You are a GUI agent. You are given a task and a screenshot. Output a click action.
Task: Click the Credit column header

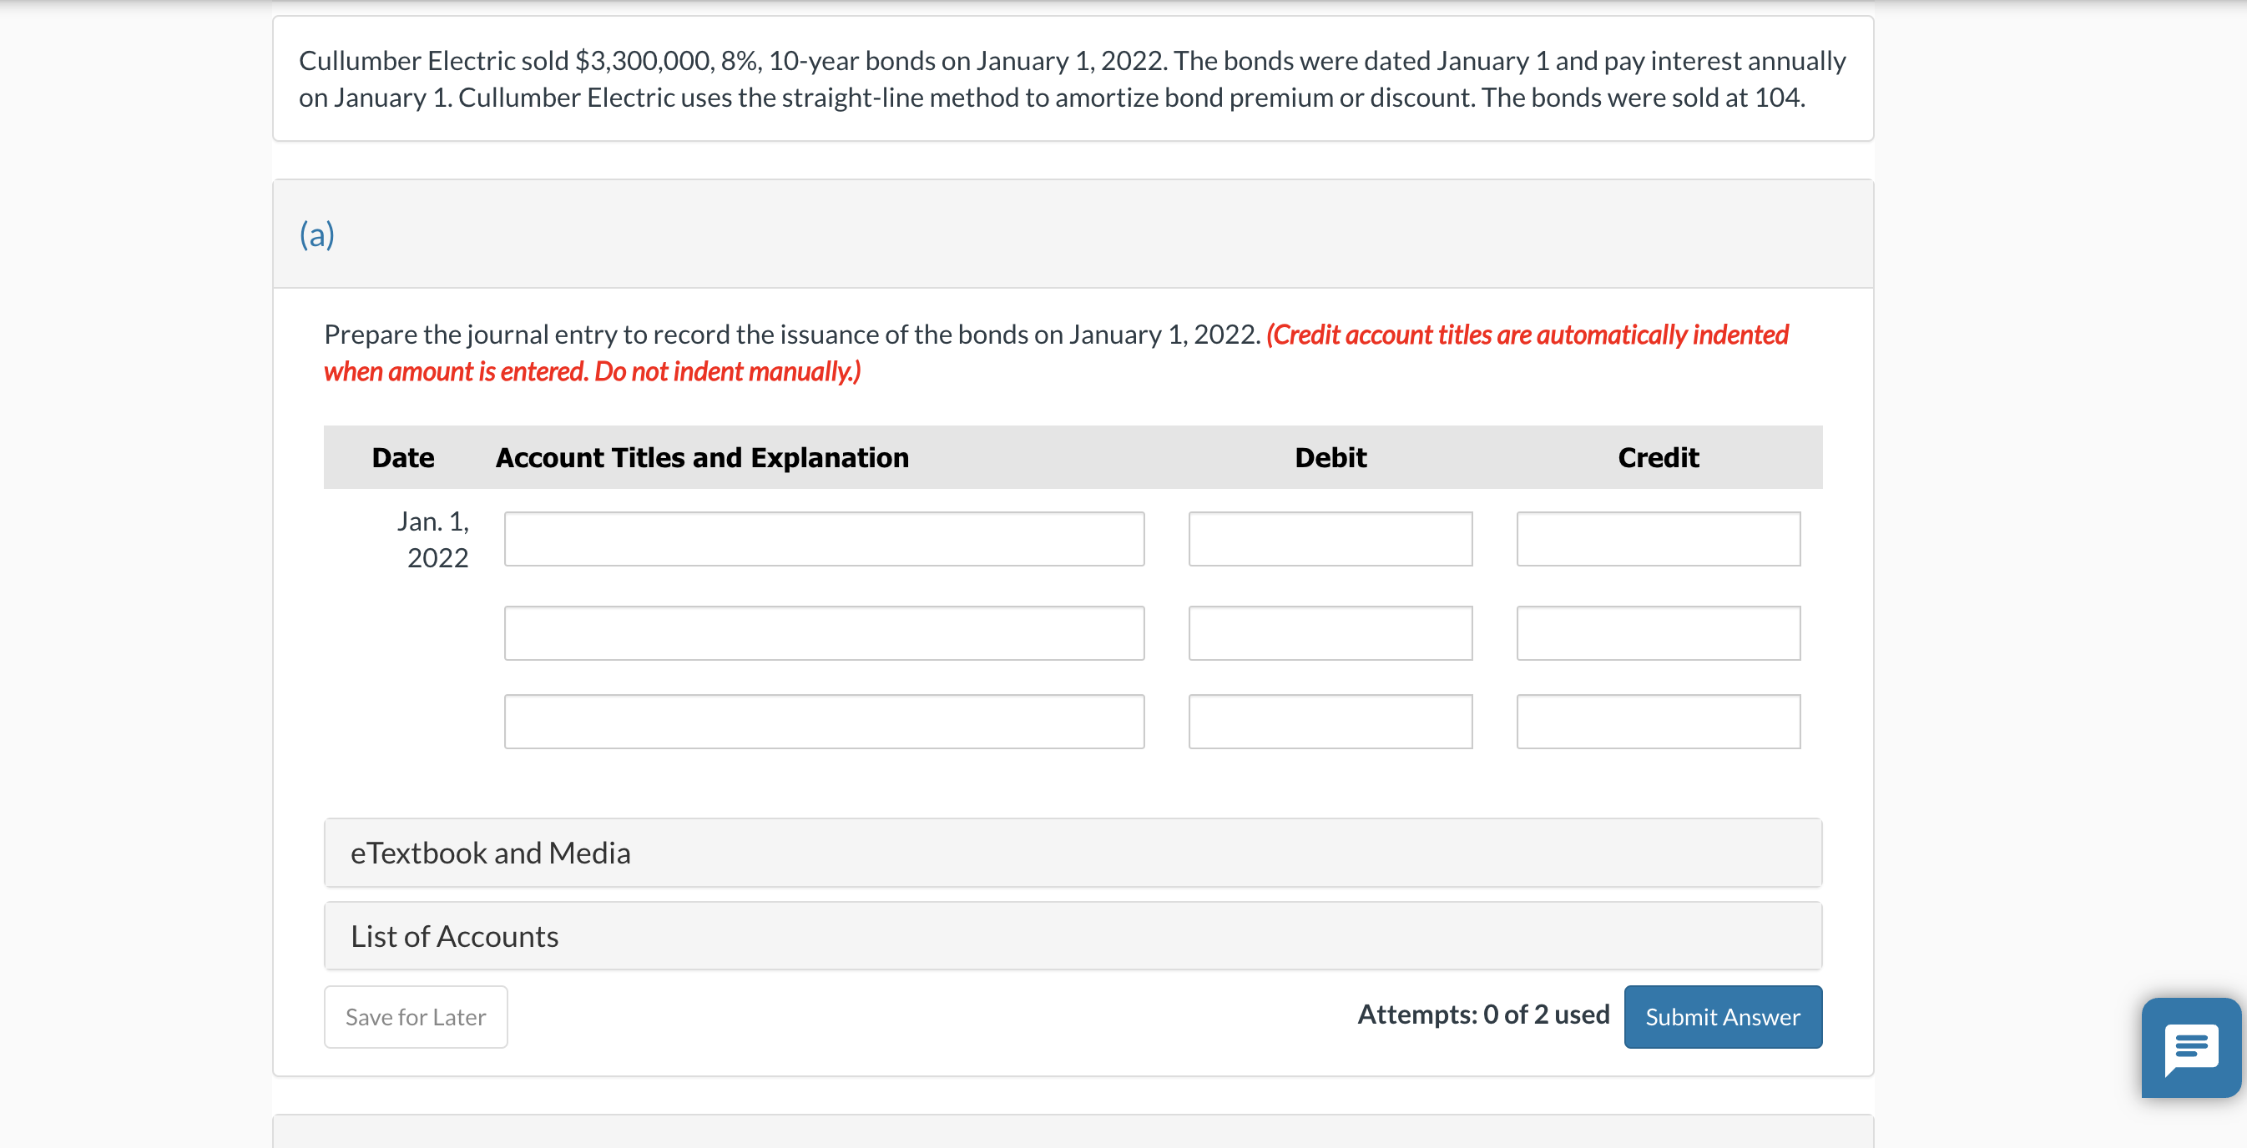[x=1659, y=458]
